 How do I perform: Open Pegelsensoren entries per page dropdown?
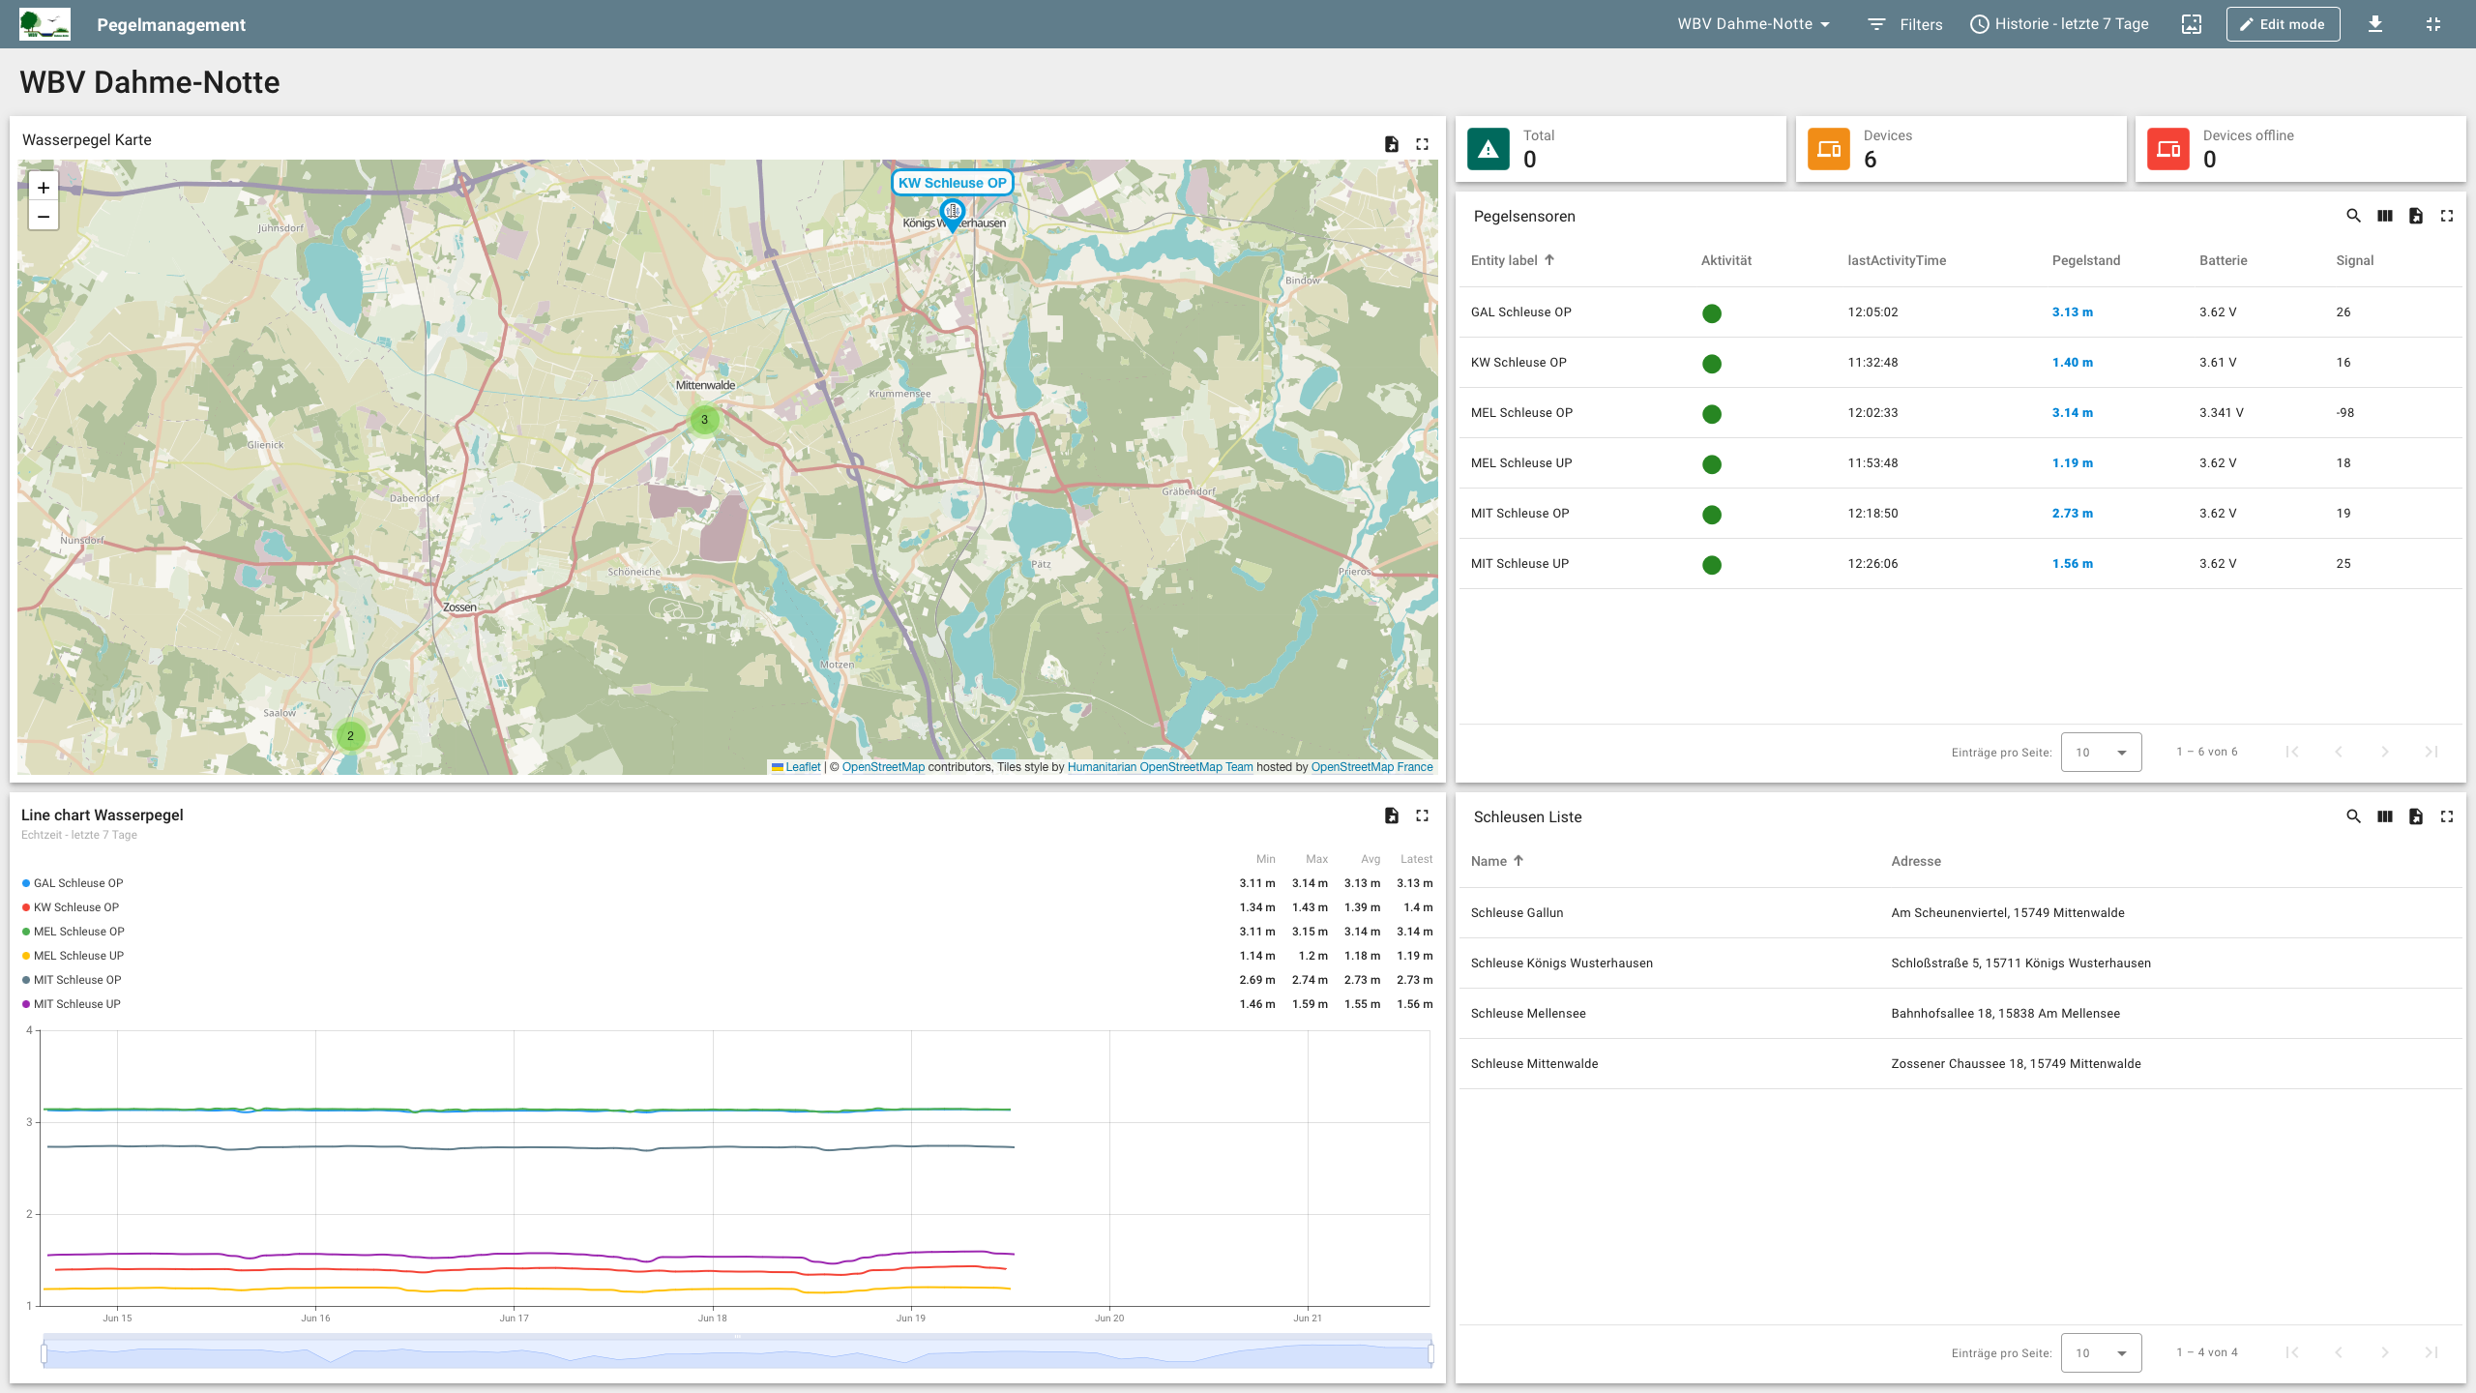pos(2101,753)
